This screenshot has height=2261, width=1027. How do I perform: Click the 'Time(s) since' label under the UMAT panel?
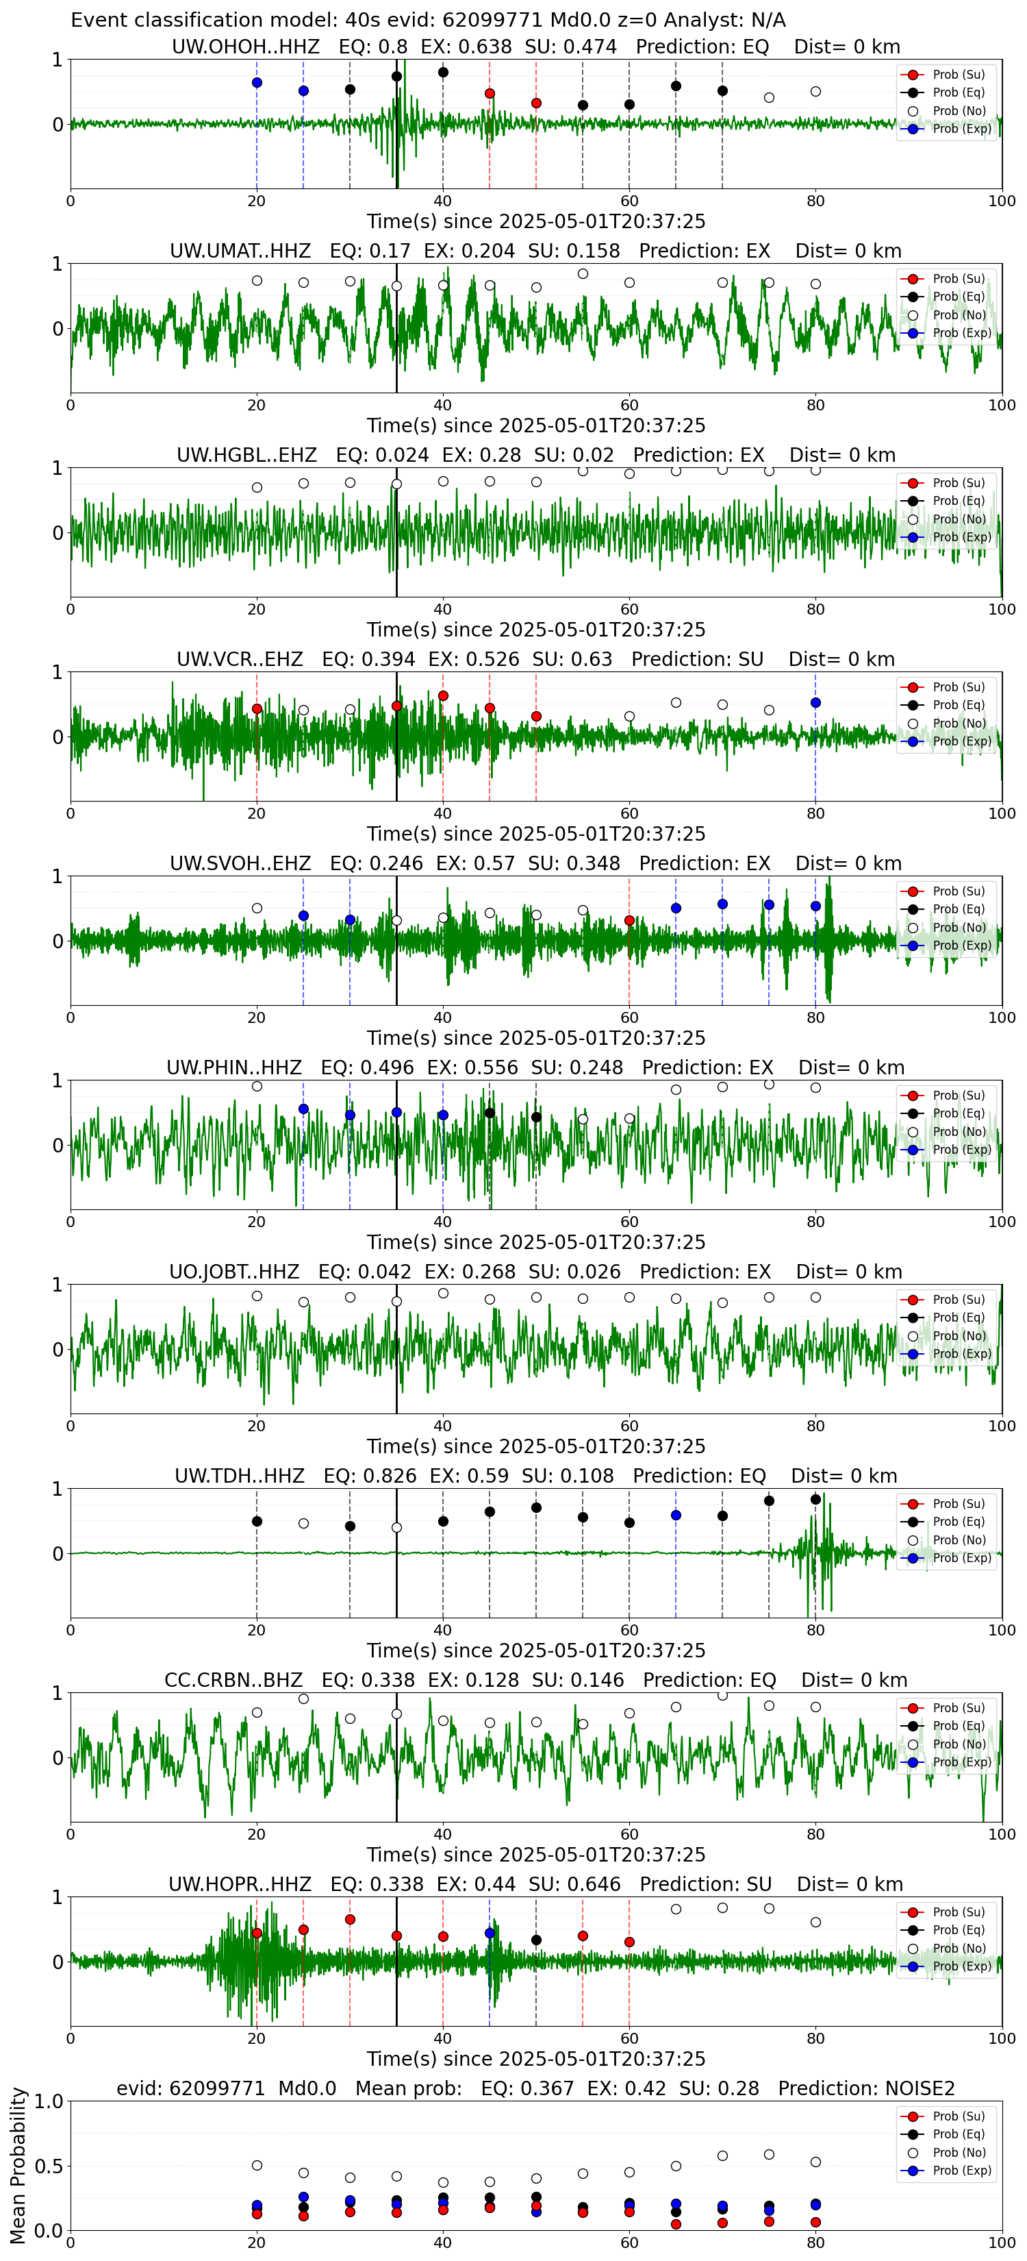pyautogui.click(x=536, y=425)
